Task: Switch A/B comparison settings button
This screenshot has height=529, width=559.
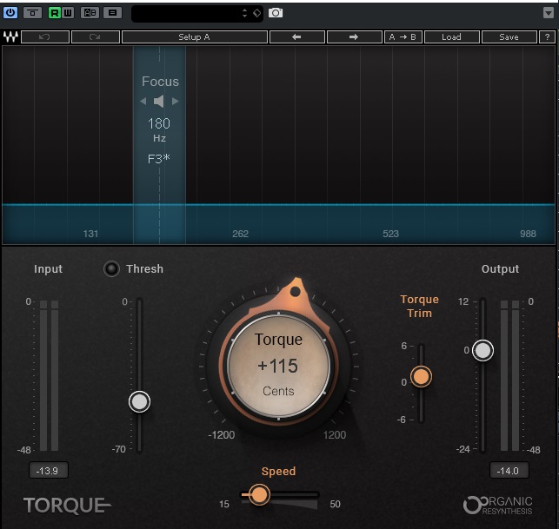Action: (90, 13)
